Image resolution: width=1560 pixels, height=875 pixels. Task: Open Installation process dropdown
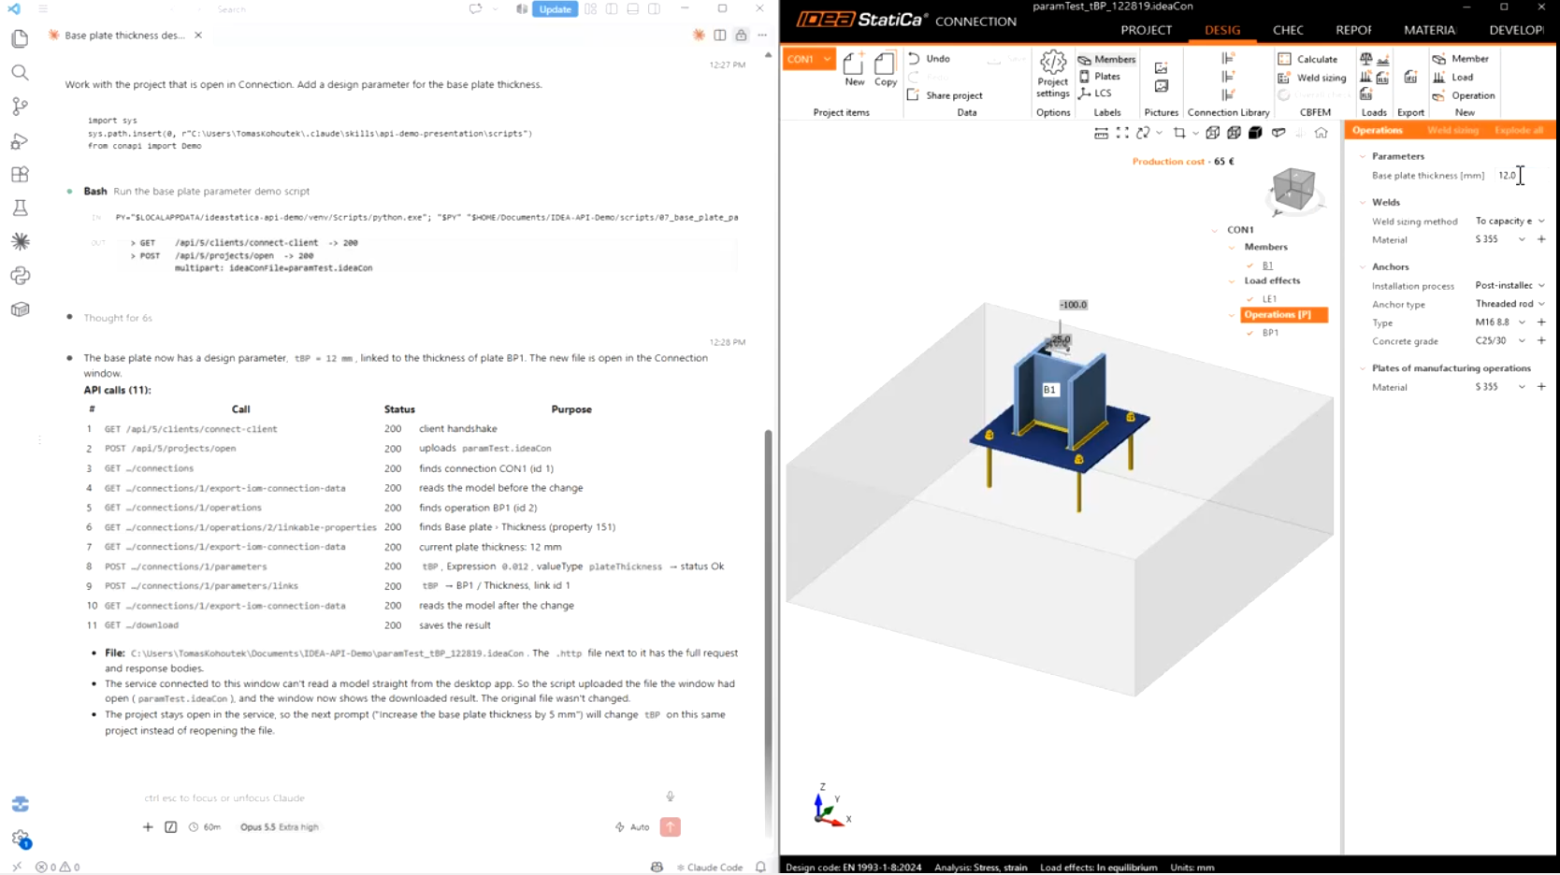point(1541,285)
